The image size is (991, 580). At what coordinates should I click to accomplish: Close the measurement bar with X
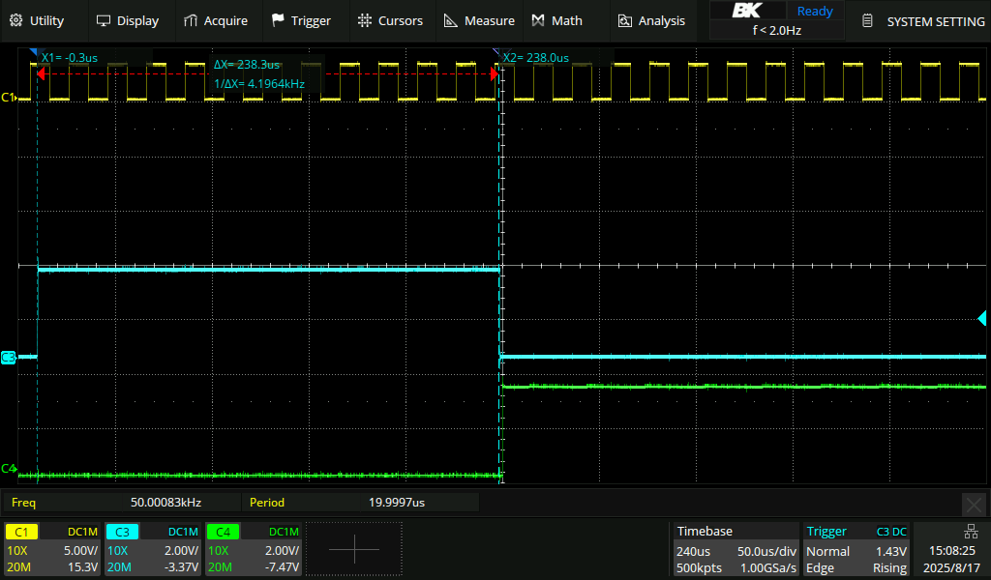pos(974,505)
